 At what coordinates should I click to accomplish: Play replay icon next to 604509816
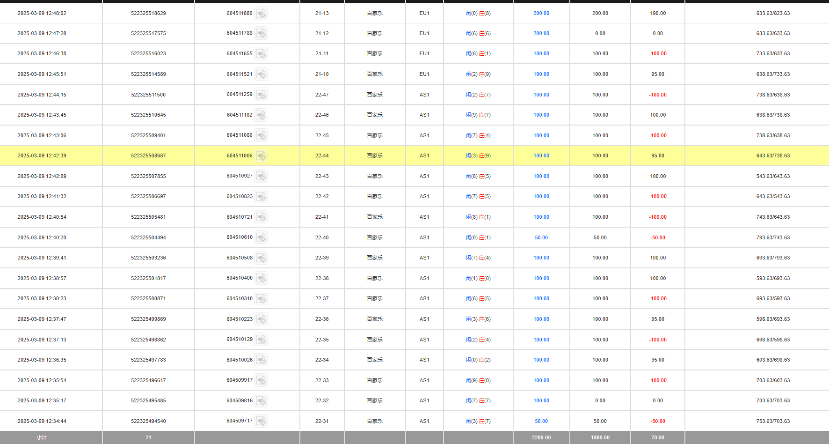click(x=261, y=401)
